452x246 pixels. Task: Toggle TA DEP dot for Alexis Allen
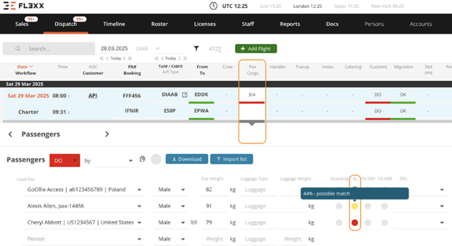pos(368,206)
